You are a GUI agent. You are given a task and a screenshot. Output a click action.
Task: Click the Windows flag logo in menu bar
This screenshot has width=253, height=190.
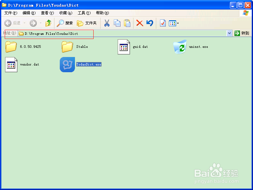(246, 13)
